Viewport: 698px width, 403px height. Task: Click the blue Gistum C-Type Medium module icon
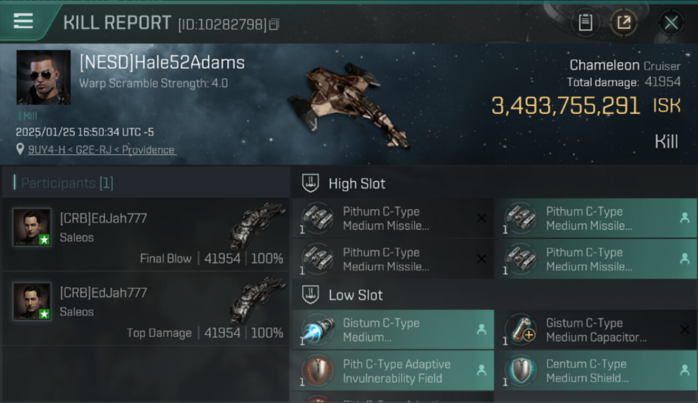click(x=317, y=330)
